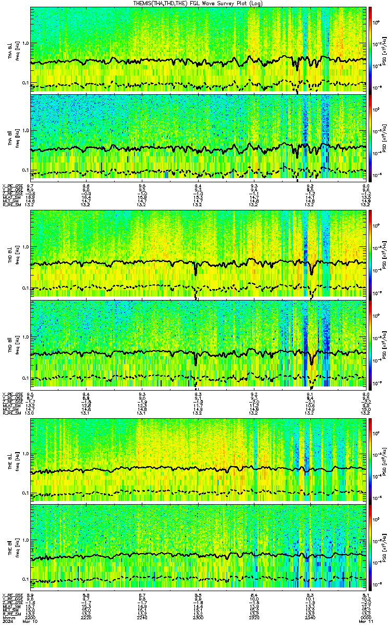Click the 0000 time tick label
Viewport: 391px width, 625px height.
pyautogui.click(x=365, y=617)
